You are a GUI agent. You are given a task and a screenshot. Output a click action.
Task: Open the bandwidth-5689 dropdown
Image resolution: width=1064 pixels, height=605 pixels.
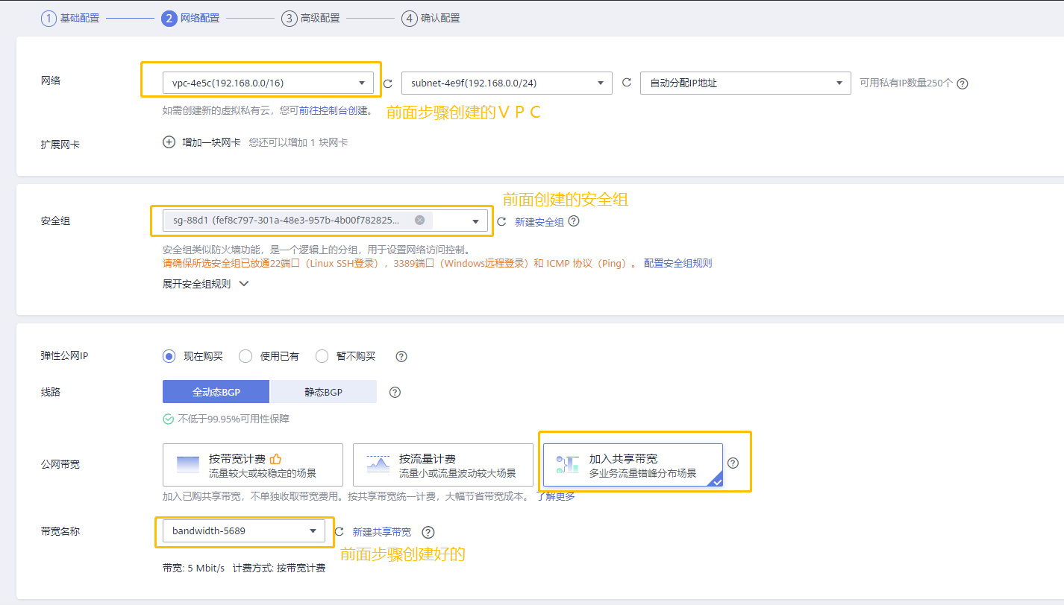[x=244, y=531]
